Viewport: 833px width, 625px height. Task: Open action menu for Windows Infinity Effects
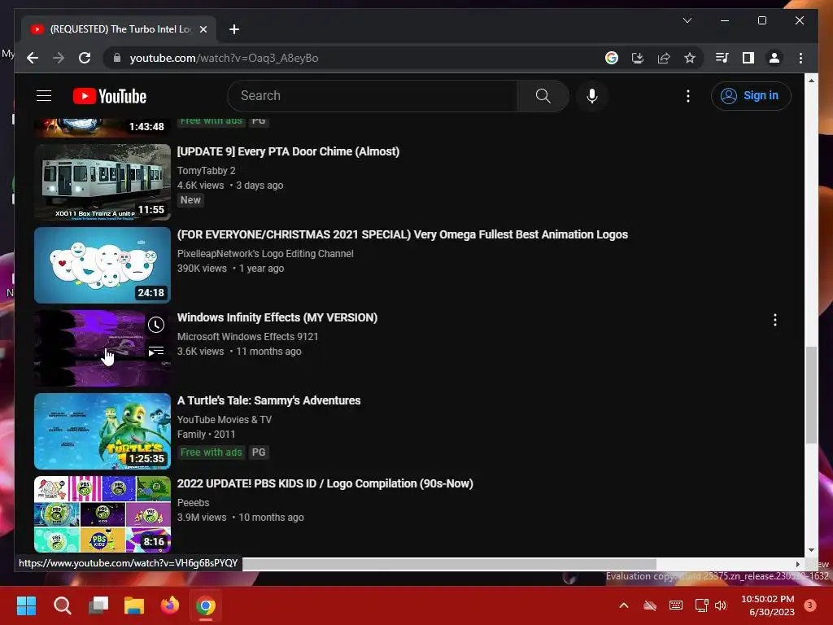click(x=775, y=319)
